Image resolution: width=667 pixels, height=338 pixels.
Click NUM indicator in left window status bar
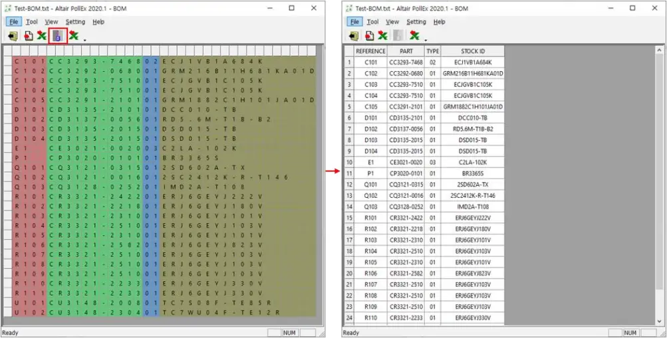click(x=289, y=333)
